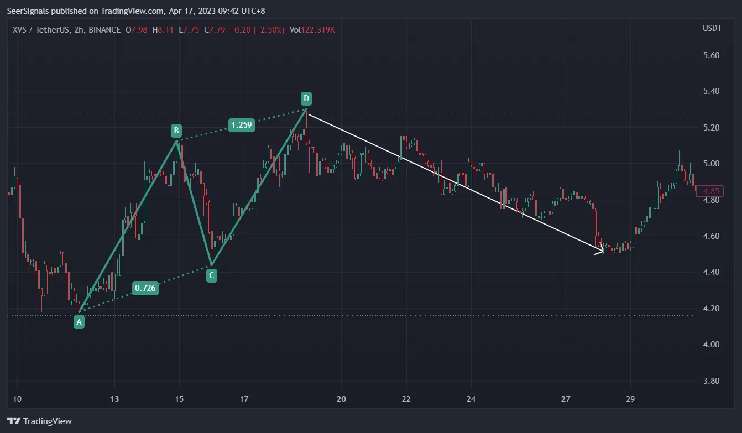Screen dimensions: 742x433
Task: Click price axis label 3.80
Action: click(711, 381)
